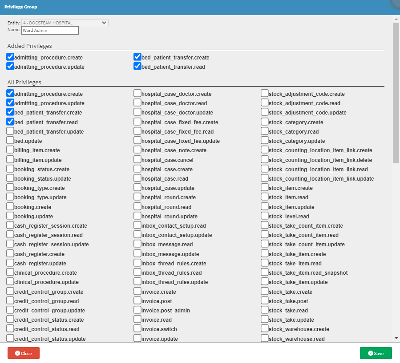Uncheck admitting_procedure.create in Added Privileges

(x=10, y=57)
